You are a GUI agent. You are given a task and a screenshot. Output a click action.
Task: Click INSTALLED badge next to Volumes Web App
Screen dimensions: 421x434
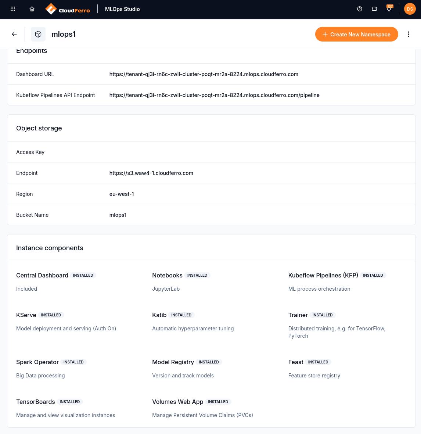218,402
